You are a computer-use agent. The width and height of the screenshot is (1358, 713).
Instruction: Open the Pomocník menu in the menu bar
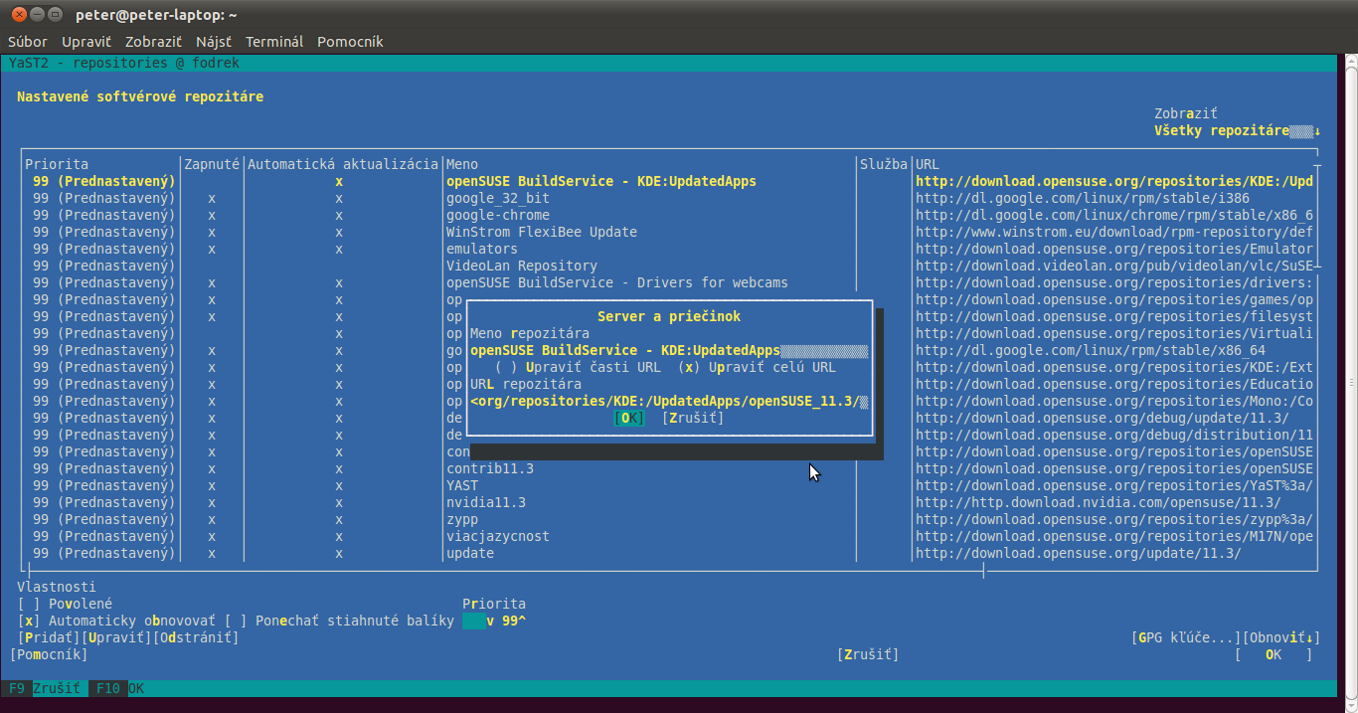(x=350, y=42)
